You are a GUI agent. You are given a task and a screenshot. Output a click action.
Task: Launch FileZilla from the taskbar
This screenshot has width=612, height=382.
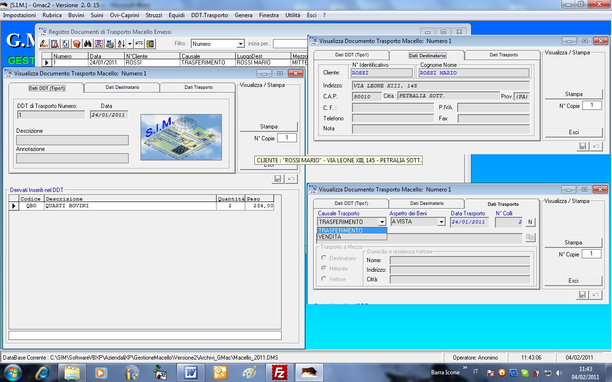(279, 372)
